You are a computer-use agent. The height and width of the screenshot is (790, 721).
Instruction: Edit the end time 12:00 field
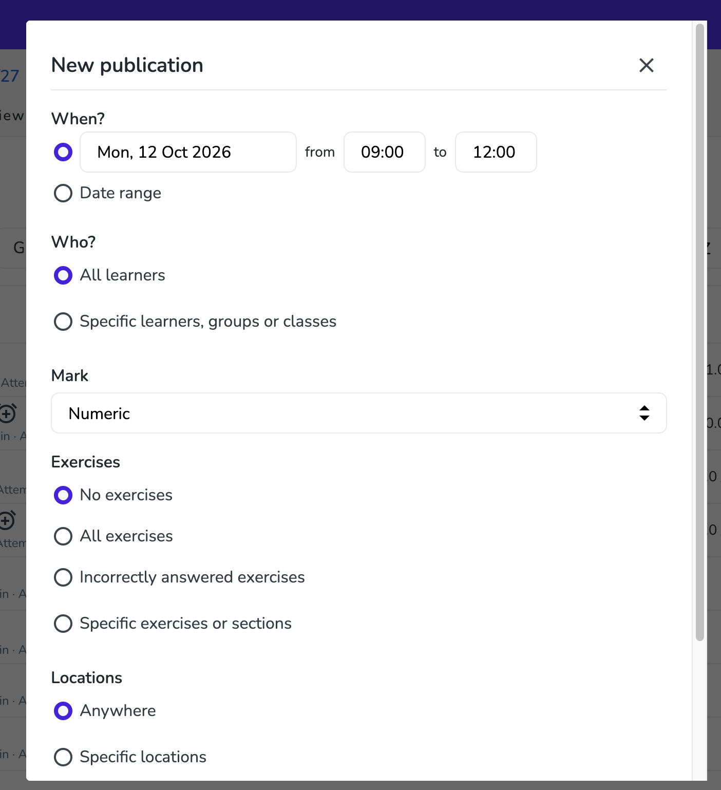pyautogui.click(x=496, y=152)
